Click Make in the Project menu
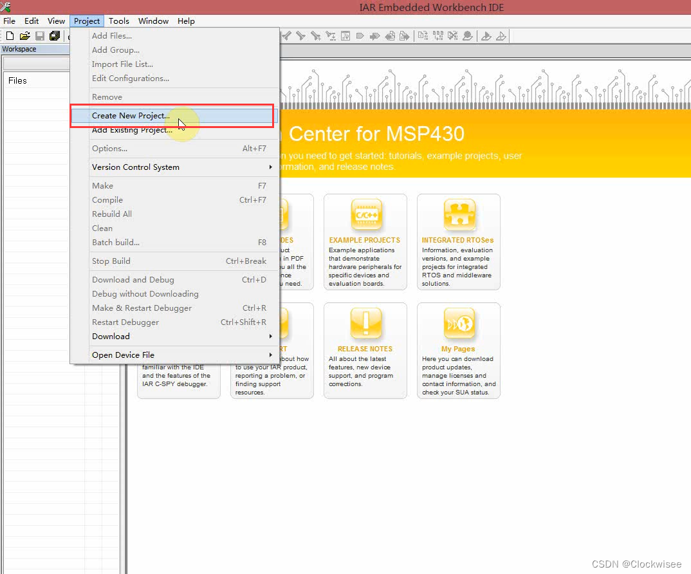 click(x=175, y=185)
